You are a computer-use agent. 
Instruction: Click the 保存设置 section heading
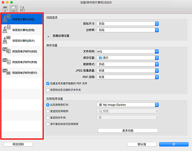(52, 46)
